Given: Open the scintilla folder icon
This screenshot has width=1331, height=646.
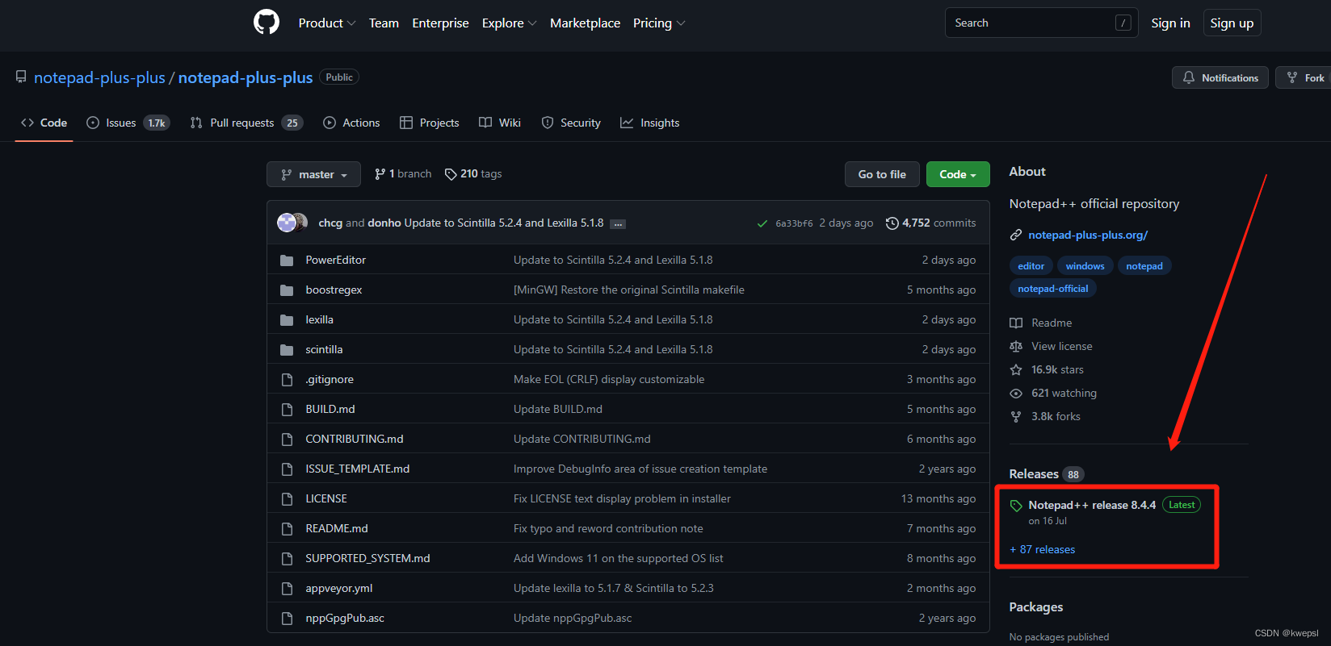Looking at the screenshot, I should [x=287, y=349].
